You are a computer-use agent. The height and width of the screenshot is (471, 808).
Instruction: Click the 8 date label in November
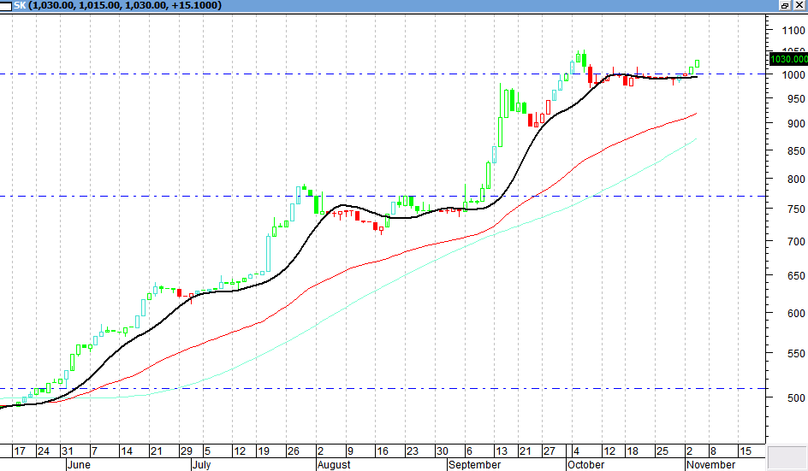click(x=713, y=451)
